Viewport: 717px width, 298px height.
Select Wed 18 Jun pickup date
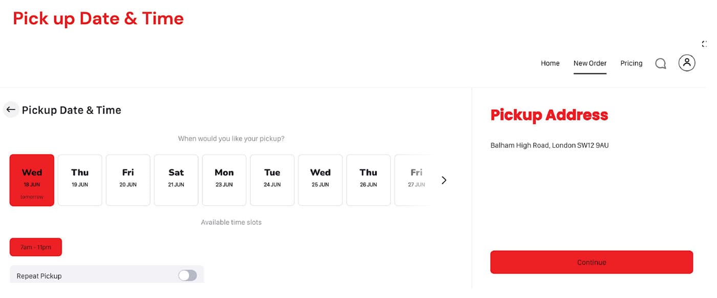tap(32, 180)
